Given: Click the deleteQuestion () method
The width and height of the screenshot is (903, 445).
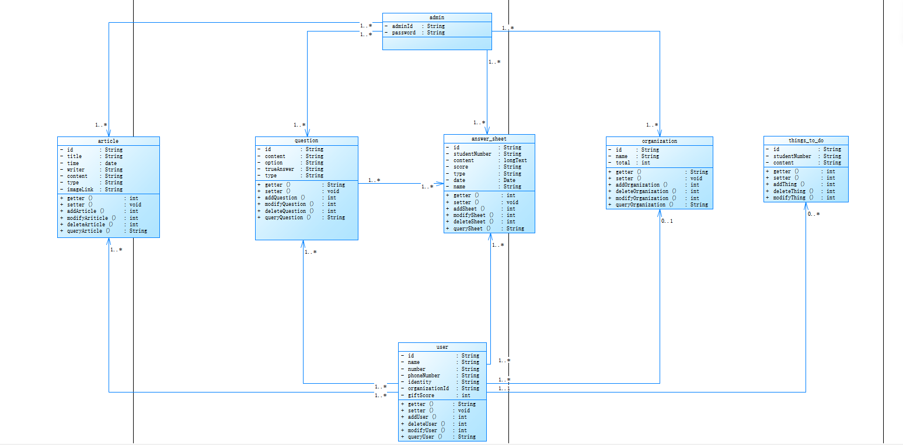Looking at the screenshot, I should click(x=297, y=211).
